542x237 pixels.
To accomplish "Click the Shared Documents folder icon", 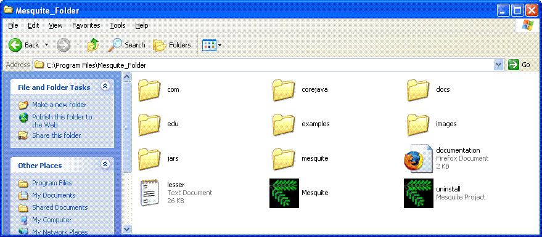I will point(23,207).
